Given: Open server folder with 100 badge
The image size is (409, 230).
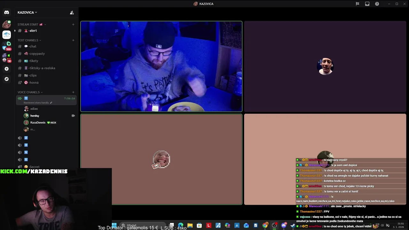Looking at the screenshot, I should 6,46.
